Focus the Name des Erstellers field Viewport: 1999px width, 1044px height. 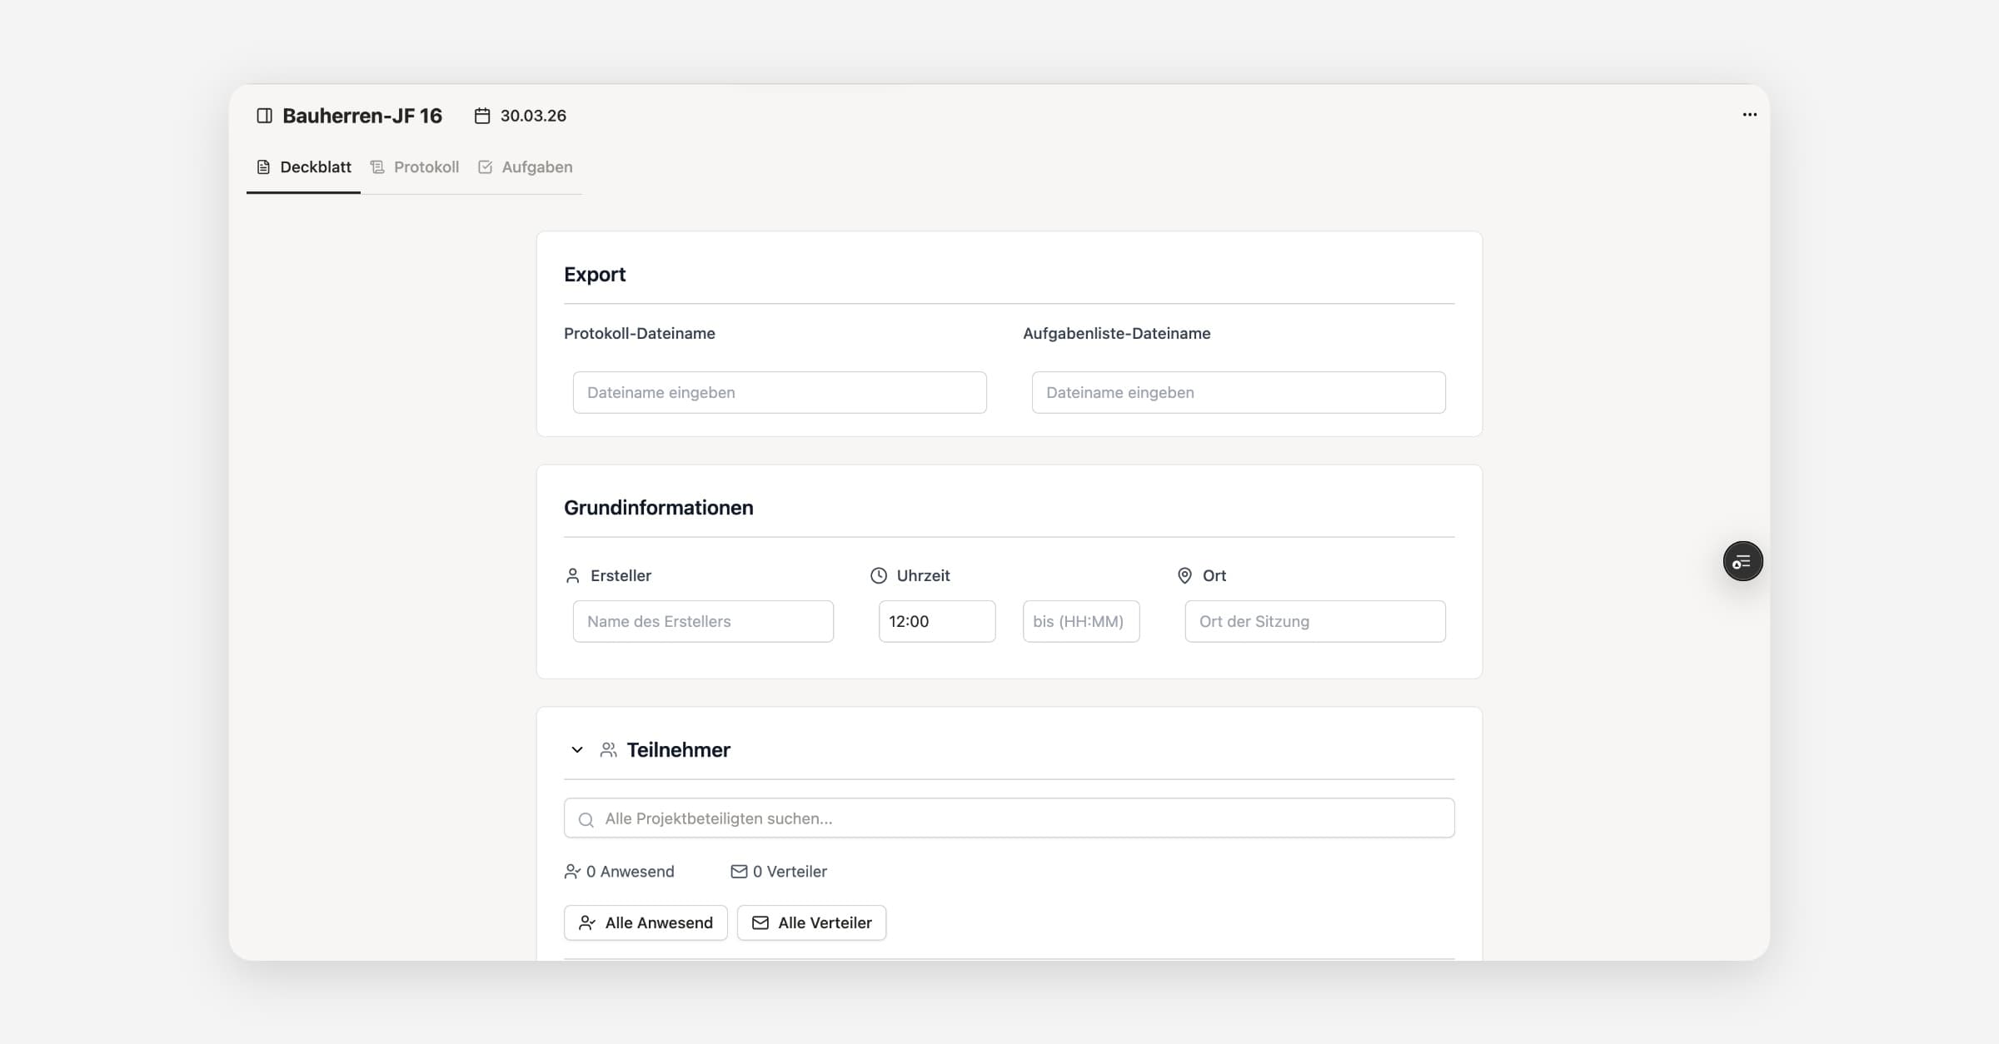703,621
